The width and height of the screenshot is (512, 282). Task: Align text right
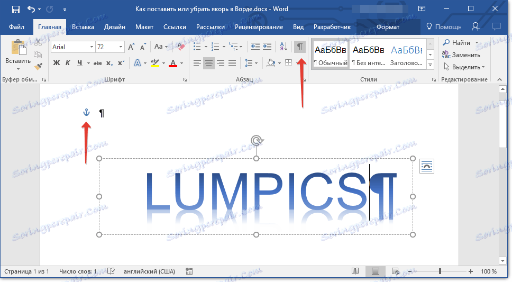tap(221, 63)
